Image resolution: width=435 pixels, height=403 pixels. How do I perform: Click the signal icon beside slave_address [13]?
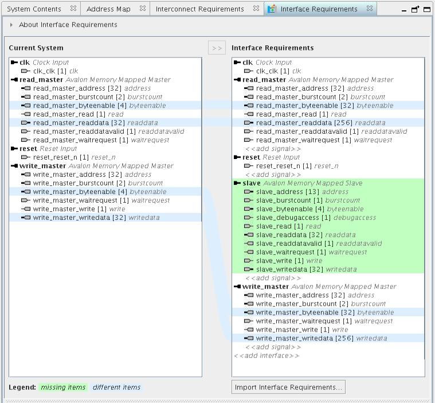pyautogui.click(x=248, y=192)
